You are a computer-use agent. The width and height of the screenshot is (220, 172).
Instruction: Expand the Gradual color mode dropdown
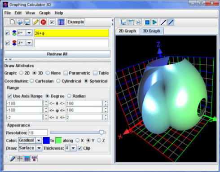[39, 141]
